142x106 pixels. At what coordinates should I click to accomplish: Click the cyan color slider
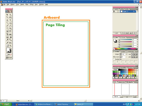tap(126, 40)
